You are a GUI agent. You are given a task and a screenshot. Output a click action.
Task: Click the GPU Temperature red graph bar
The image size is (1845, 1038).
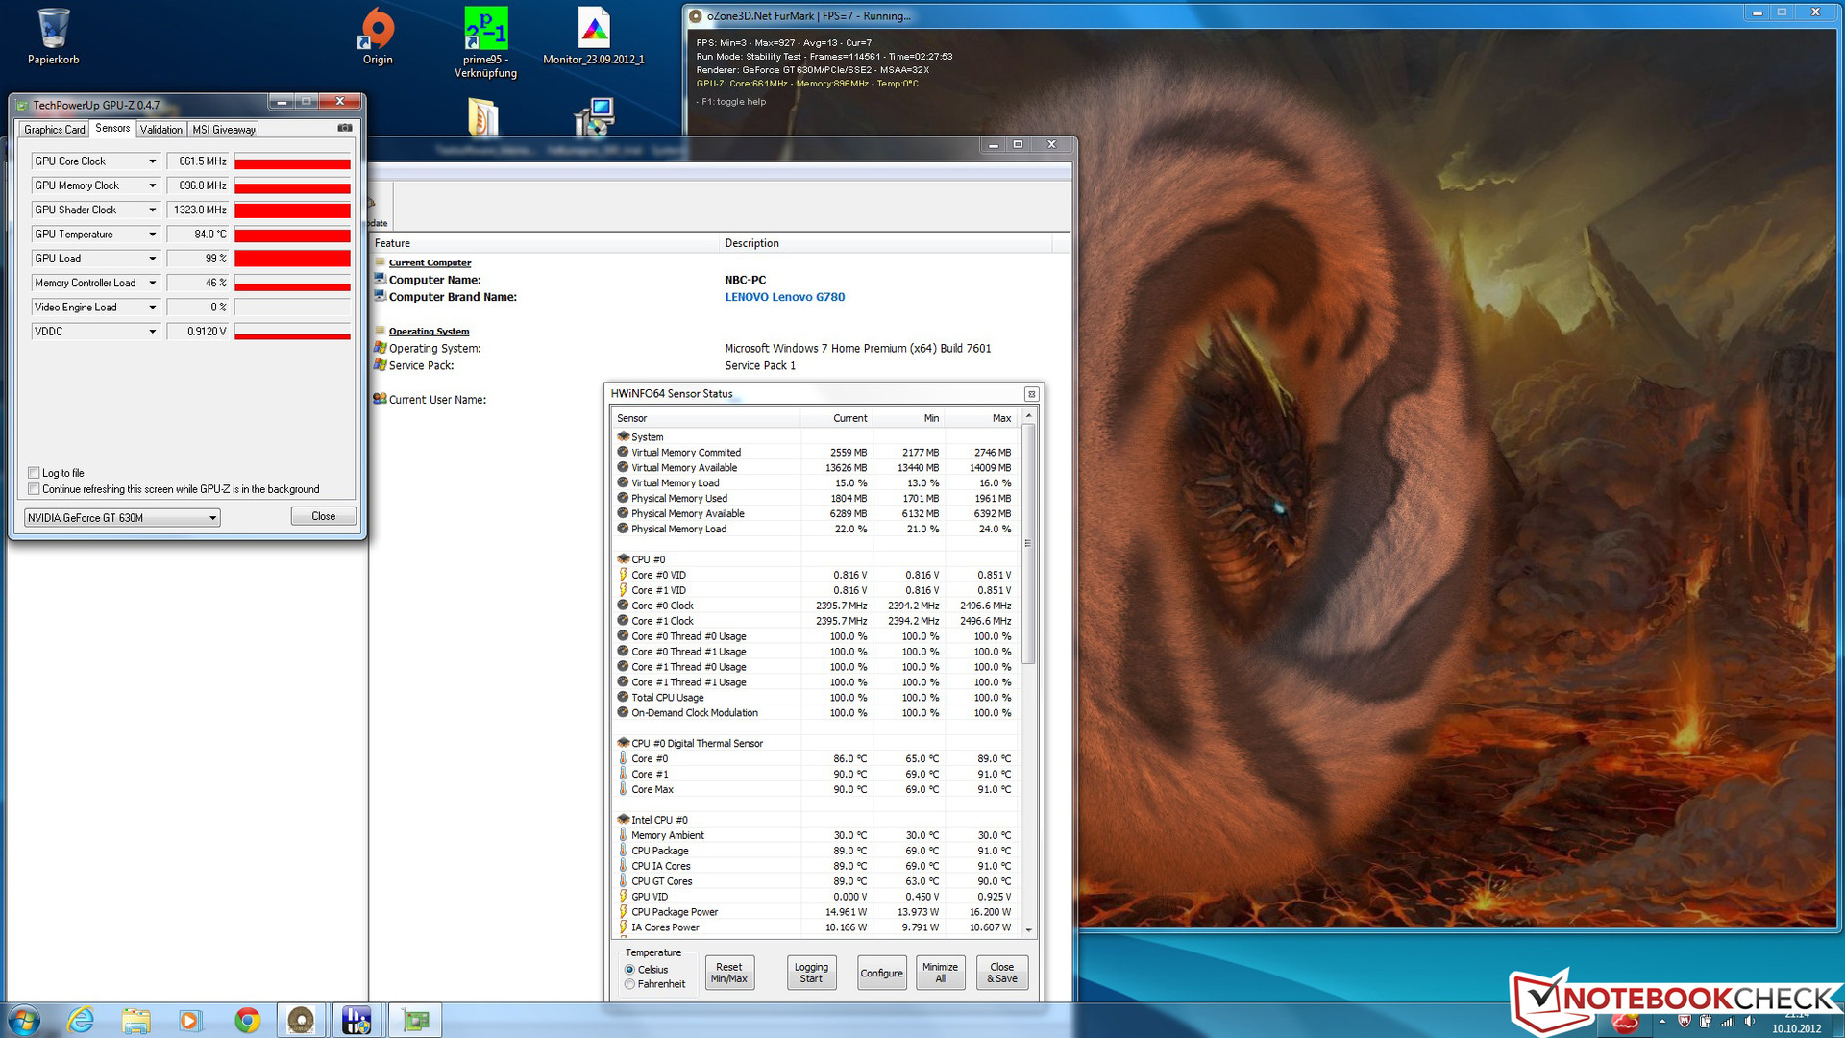coord(292,235)
